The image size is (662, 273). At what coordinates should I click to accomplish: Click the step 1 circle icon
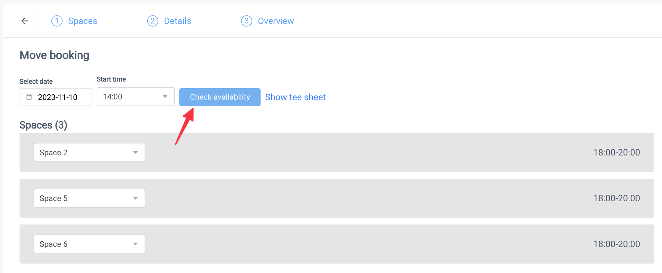[x=57, y=21]
